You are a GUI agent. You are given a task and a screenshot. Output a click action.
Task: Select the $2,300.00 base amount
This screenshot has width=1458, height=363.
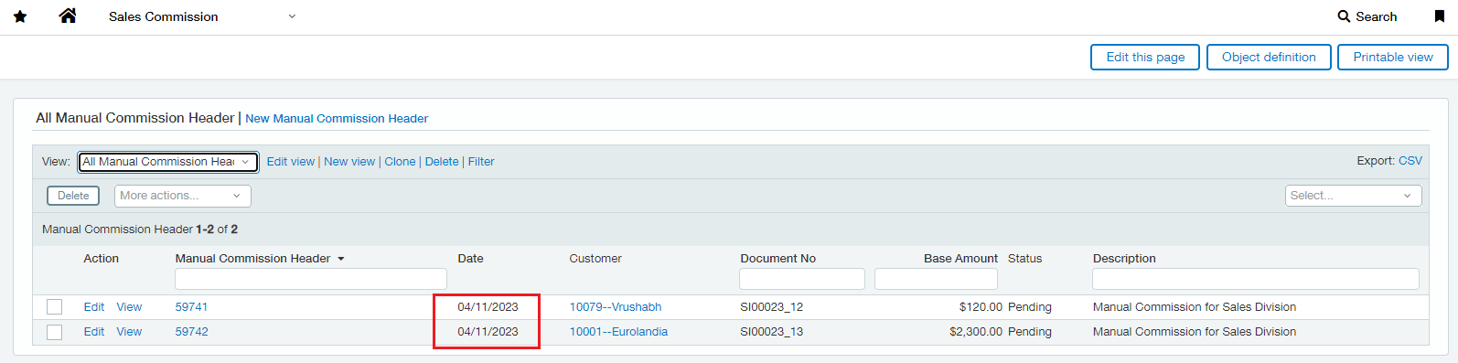(x=976, y=332)
